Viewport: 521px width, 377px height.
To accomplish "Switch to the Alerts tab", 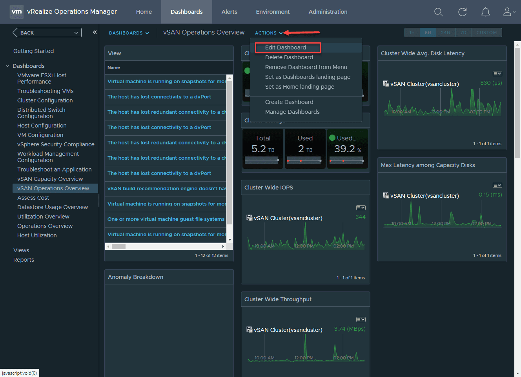I will tap(229, 12).
